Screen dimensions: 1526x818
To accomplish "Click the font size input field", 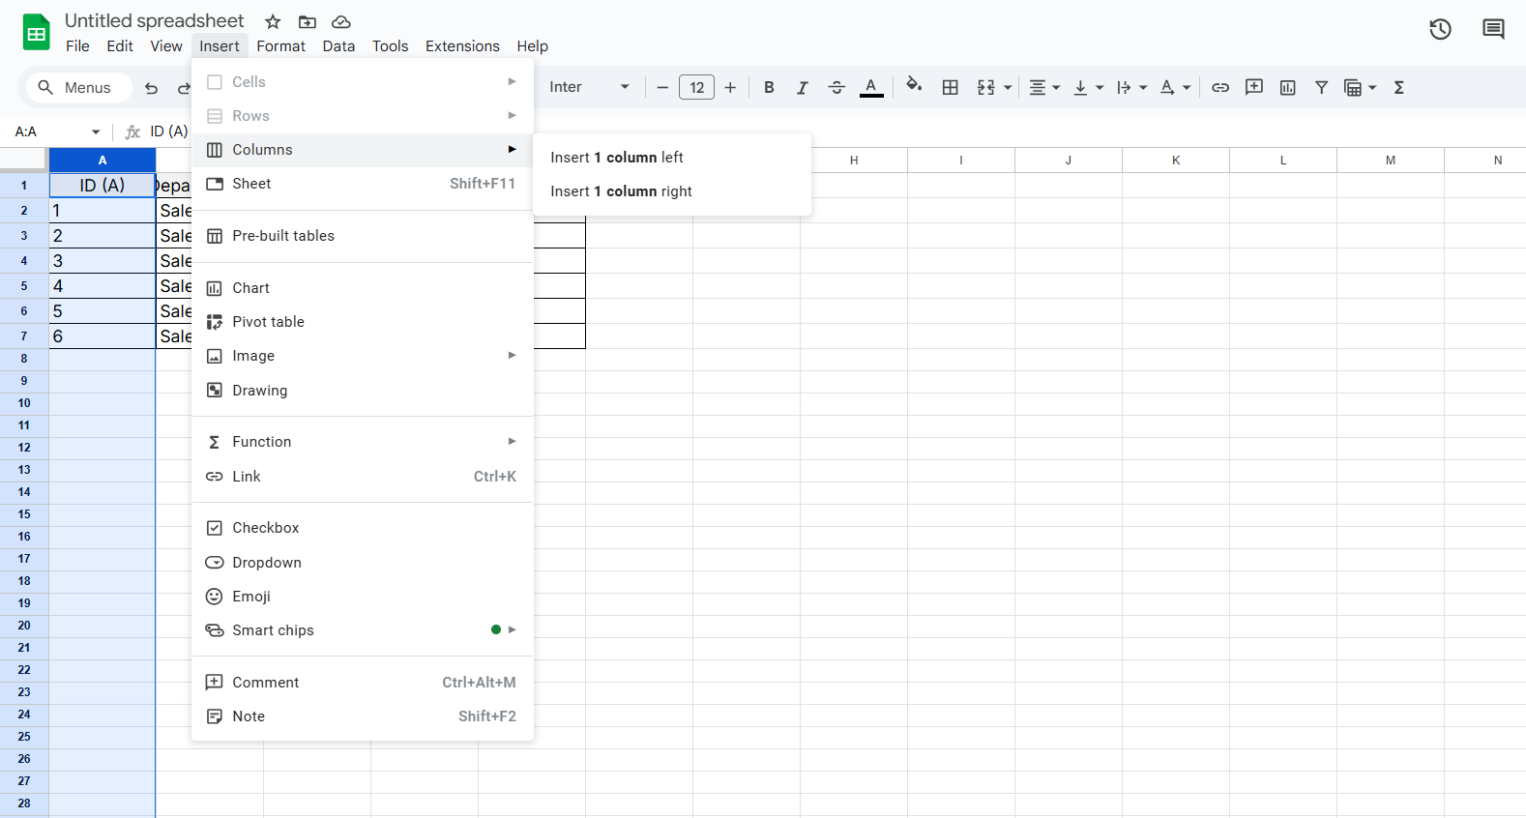I will (696, 88).
